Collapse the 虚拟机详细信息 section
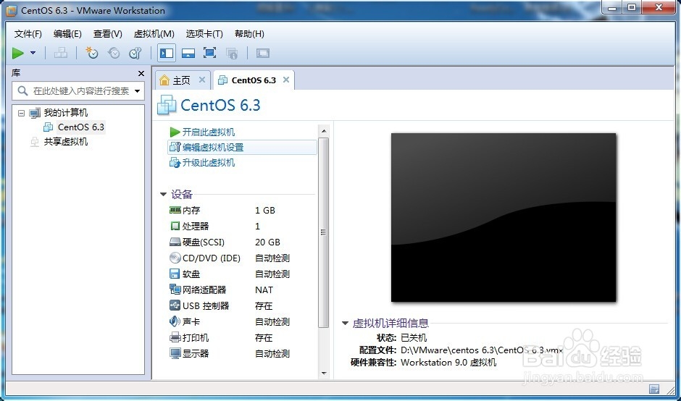The height and width of the screenshot is (401, 681). tap(346, 323)
